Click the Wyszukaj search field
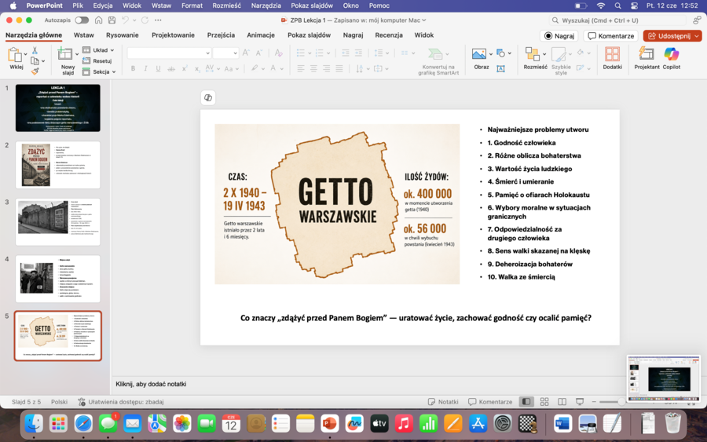707x442 pixels. tap(617, 20)
